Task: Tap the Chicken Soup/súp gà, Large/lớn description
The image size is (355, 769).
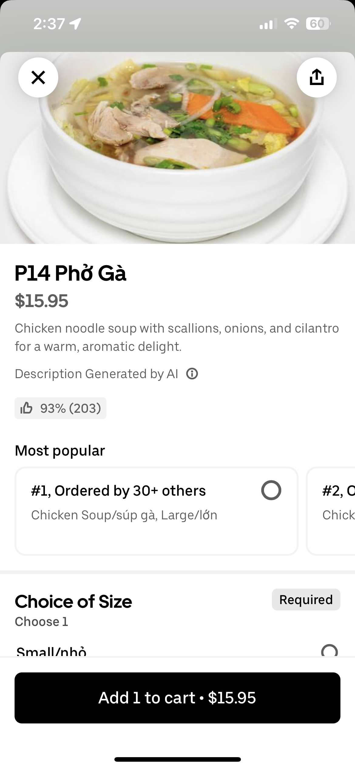Action: (x=124, y=515)
